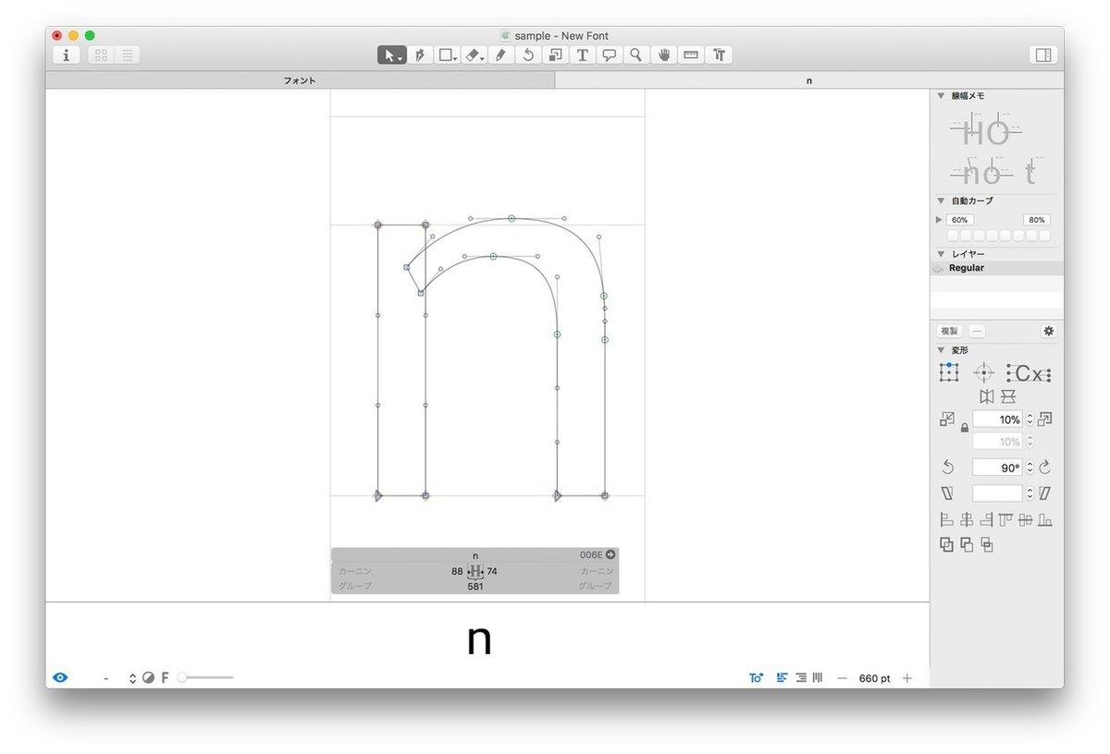Rotate counterclockwise by 90°
The image size is (1110, 754).
[x=947, y=468]
